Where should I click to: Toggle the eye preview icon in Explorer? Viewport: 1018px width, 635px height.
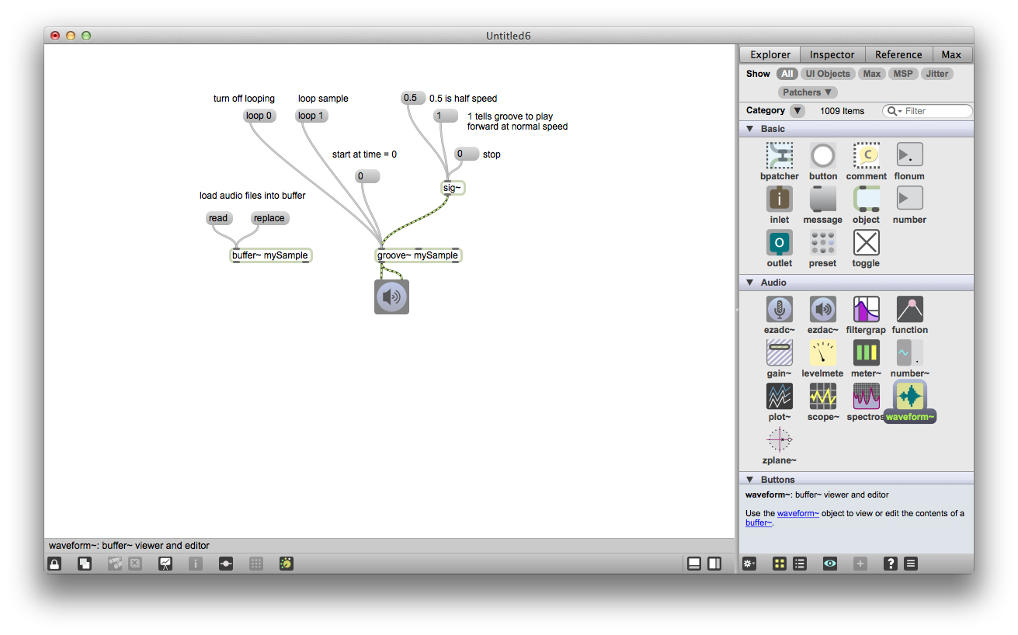[830, 564]
